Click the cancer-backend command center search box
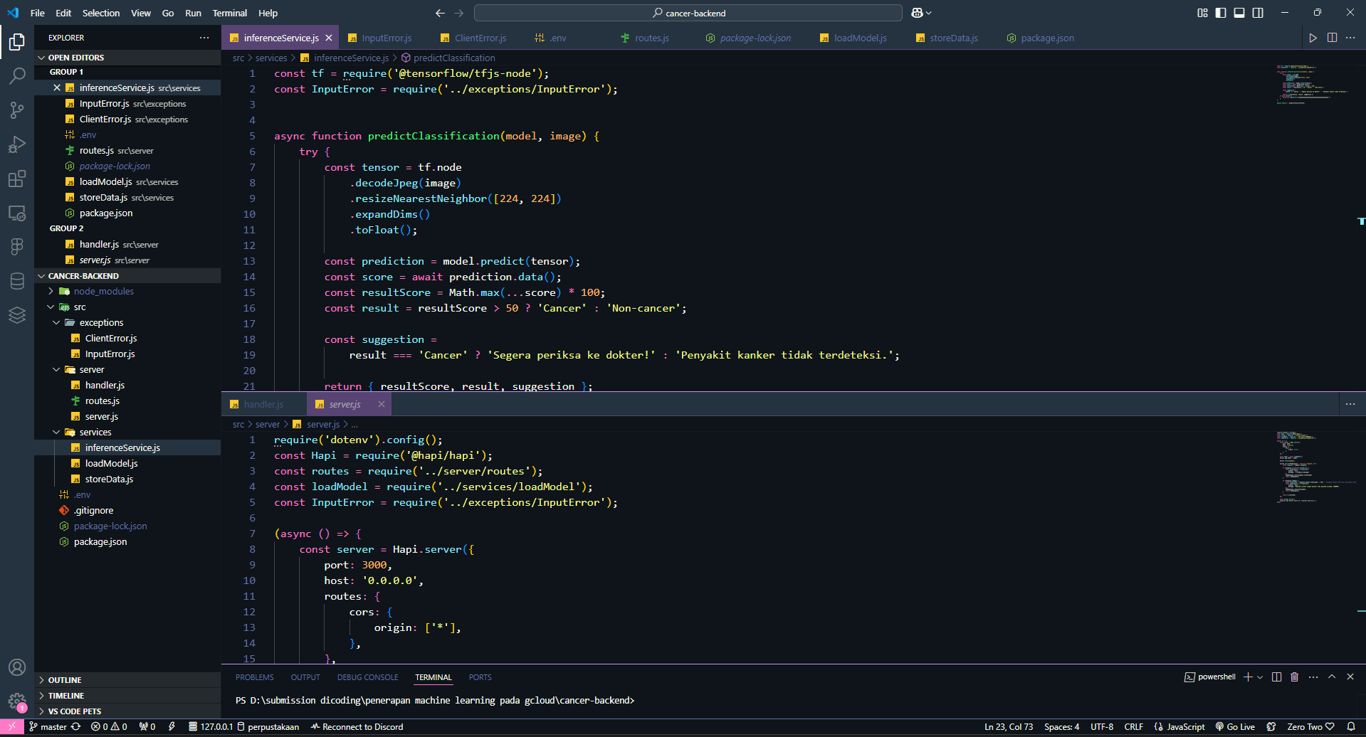Image resolution: width=1366 pixels, height=737 pixels. [688, 13]
